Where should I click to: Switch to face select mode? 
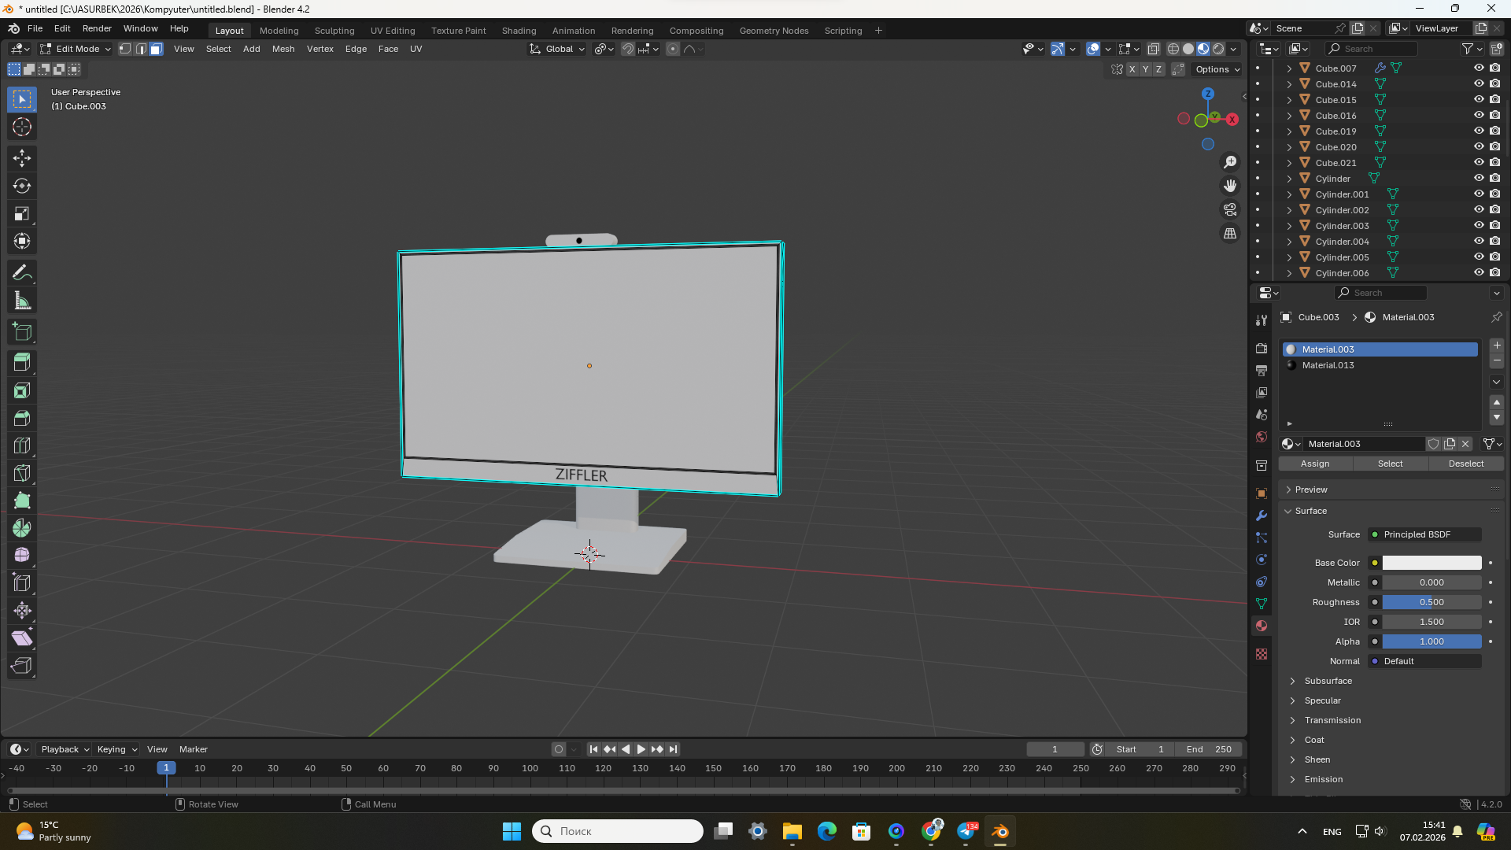pyautogui.click(x=156, y=49)
